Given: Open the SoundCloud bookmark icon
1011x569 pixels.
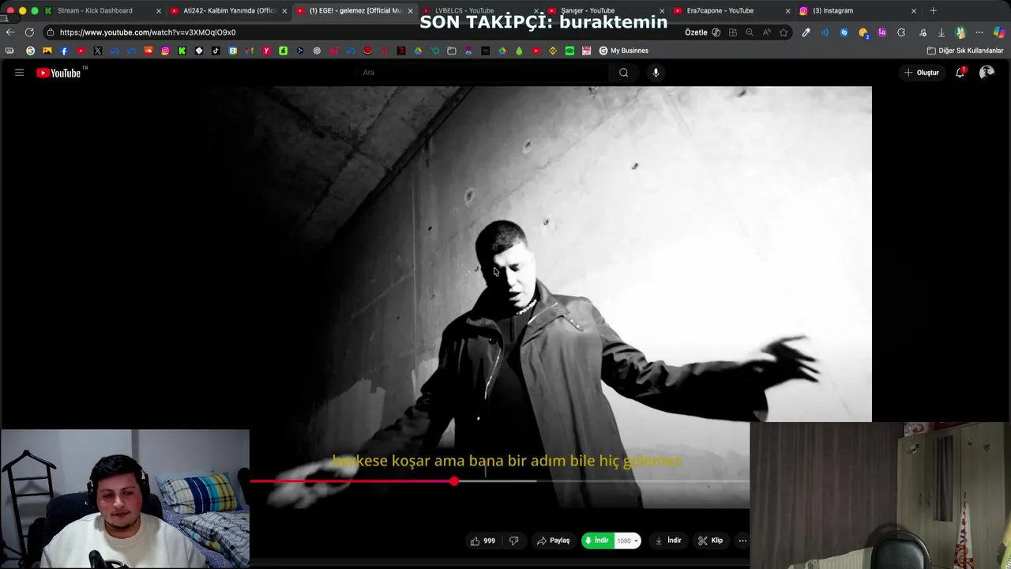Looking at the screenshot, I should pyautogui.click(x=148, y=51).
